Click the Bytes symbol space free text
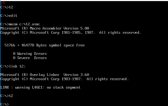Screen dimensions: 168x106 click(60, 45)
